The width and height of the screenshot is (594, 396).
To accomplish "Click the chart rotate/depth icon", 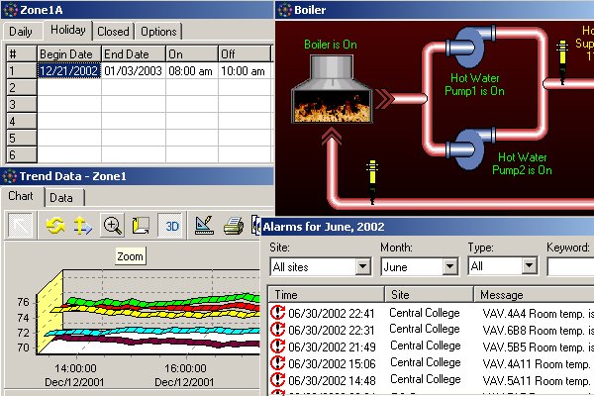I will click(141, 226).
